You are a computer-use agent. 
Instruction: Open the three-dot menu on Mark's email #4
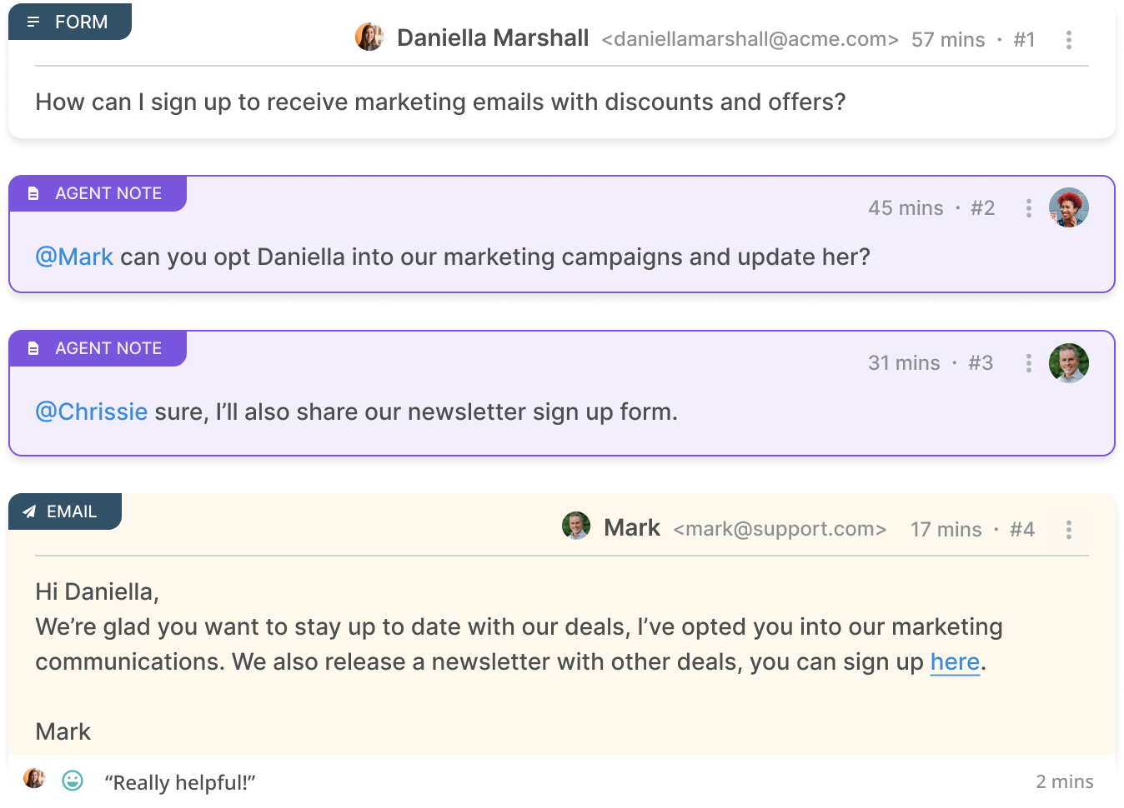coord(1068,530)
